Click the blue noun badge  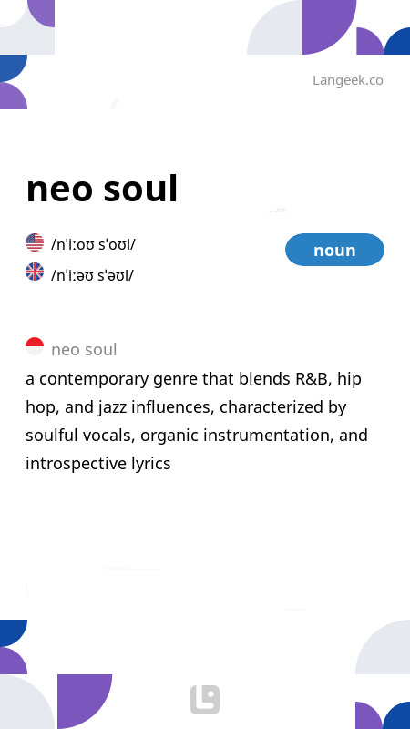[x=334, y=250]
